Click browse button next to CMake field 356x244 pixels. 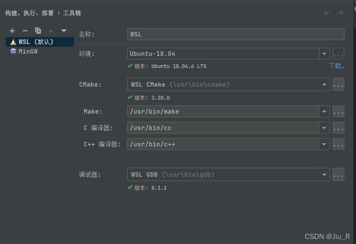click(339, 85)
